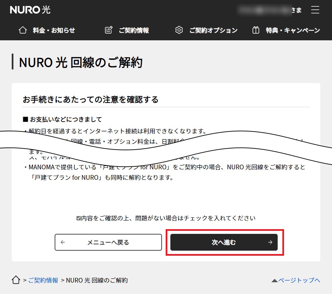Click the blurred user name area
This screenshot has height=294, width=332.
[264, 10]
